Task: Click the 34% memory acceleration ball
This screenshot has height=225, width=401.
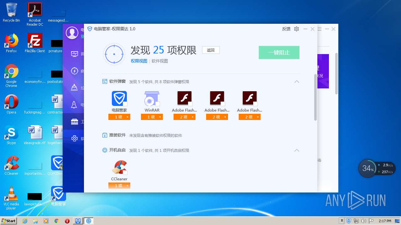Action: point(368,168)
